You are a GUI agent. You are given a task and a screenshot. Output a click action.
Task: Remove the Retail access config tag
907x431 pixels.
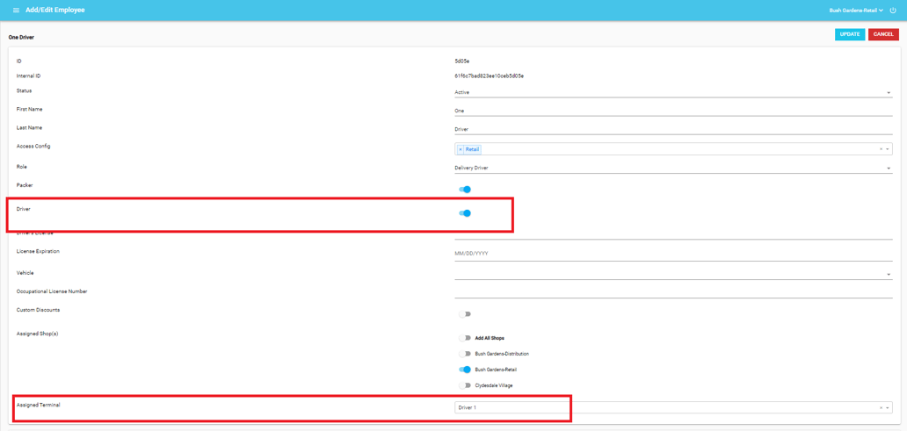(x=460, y=149)
